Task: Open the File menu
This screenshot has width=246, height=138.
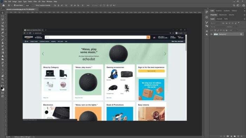Action: 6,1
